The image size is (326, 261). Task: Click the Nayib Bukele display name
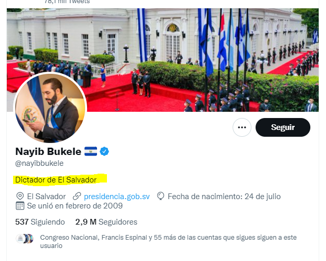(x=48, y=151)
